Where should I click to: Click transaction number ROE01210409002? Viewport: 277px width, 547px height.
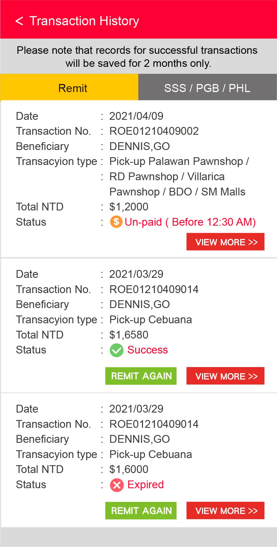tap(154, 131)
